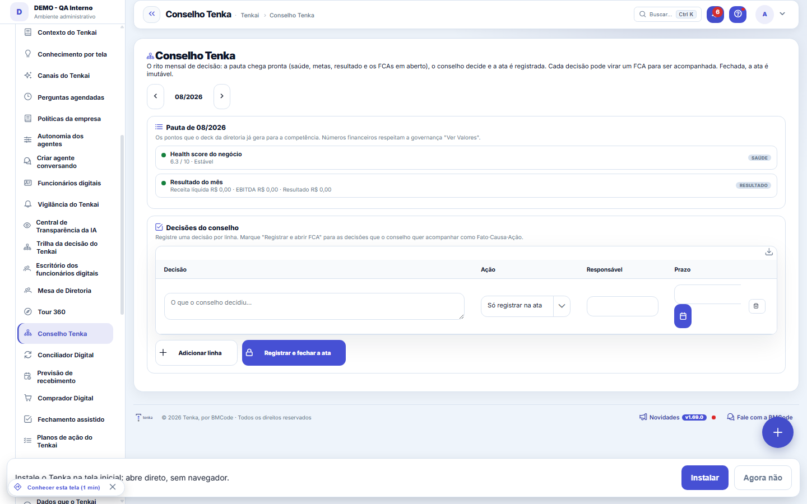Install the Tenka app via Instalar
The width and height of the screenshot is (807, 504).
(704, 478)
